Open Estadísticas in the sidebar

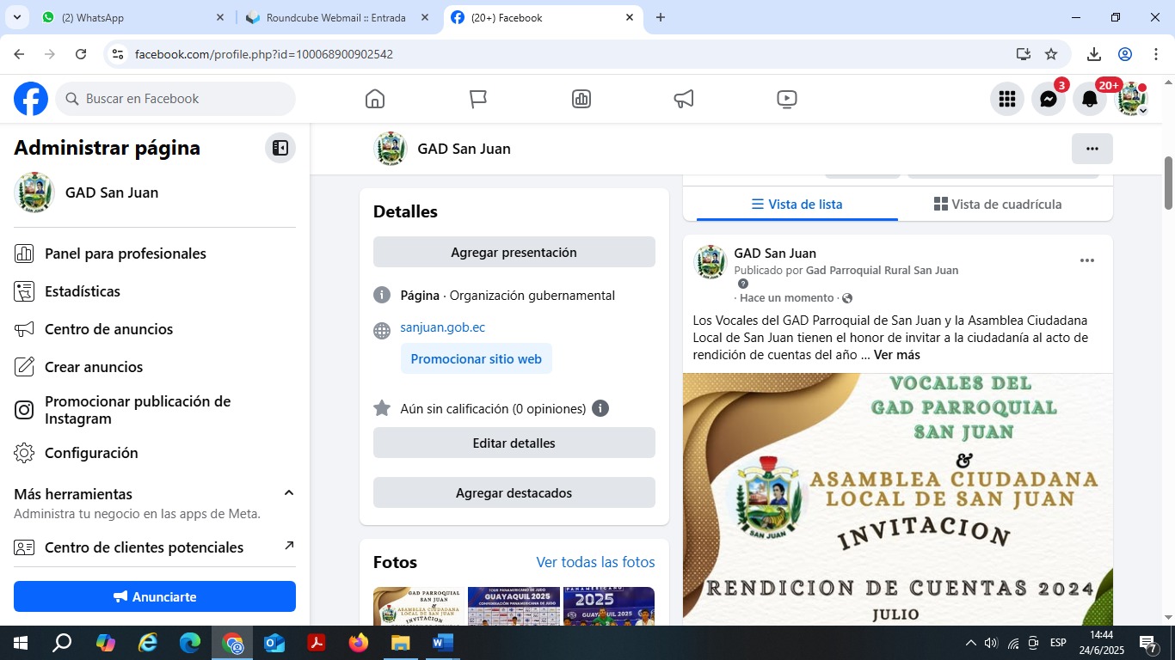[x=83, y=291]
